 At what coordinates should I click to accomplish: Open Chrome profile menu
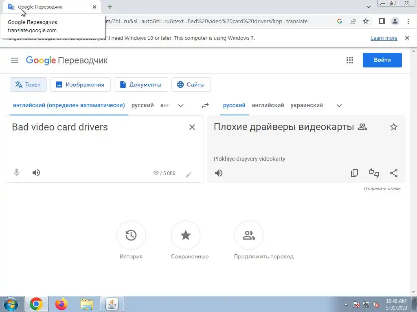point(395,21)
